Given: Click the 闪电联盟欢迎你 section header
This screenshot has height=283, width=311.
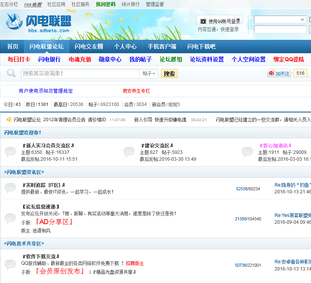Looking at the screenshot, I should (22, 133).
